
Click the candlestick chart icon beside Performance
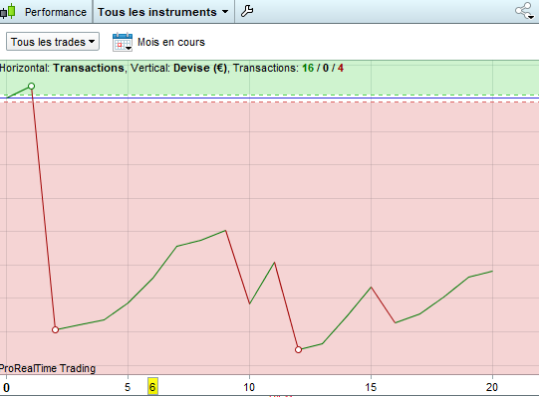(x=8, y=11)
